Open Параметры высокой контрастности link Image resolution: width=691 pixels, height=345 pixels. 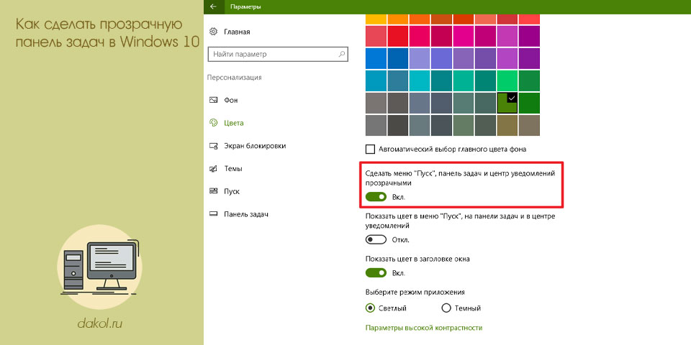[x=424, y=328]
